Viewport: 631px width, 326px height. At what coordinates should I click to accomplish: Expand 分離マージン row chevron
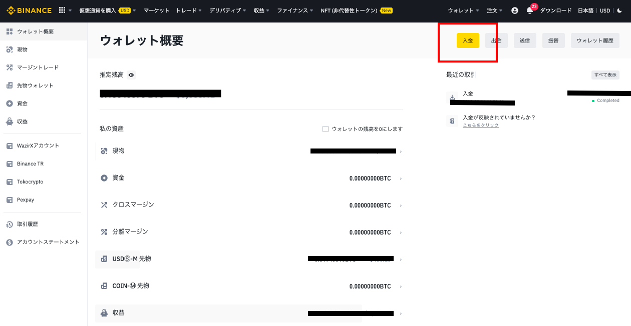point(401,232)
